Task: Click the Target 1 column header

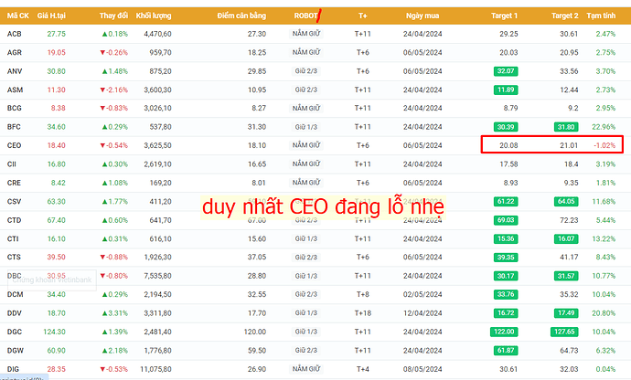Action: (x=504, y=16)
